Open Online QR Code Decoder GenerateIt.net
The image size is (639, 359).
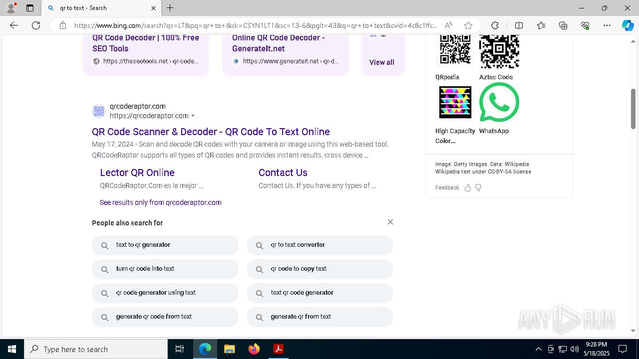point(279,43)
